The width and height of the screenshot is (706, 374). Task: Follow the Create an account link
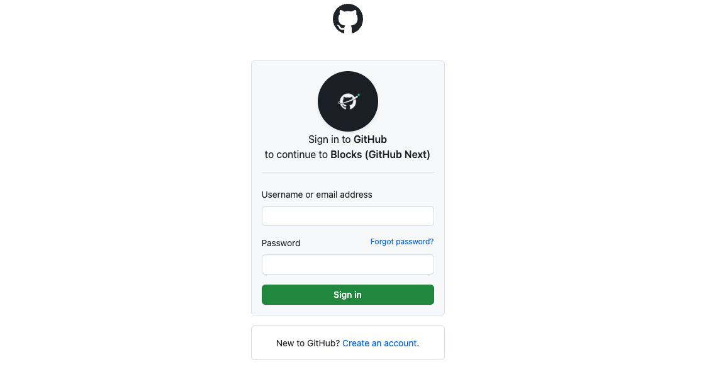pyautogui.click(x=379, y=343)
